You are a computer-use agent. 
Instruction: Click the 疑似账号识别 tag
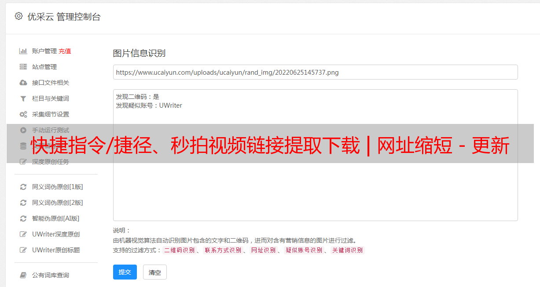click(304, 250)
